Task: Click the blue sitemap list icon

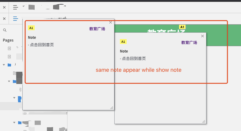Action: [x=15, y=19]
